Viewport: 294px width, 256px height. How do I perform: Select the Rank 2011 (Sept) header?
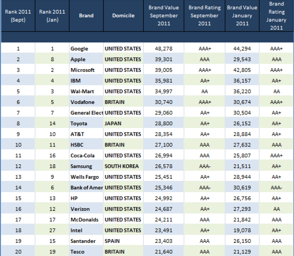18,16
